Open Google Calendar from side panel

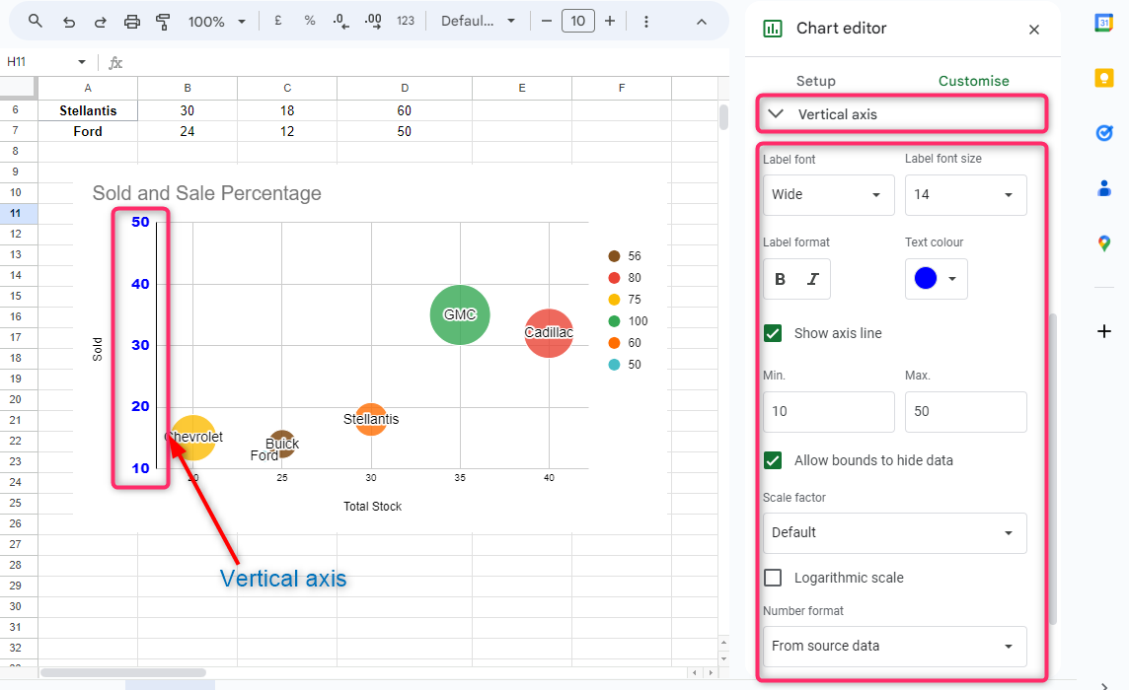point(1104,24)
